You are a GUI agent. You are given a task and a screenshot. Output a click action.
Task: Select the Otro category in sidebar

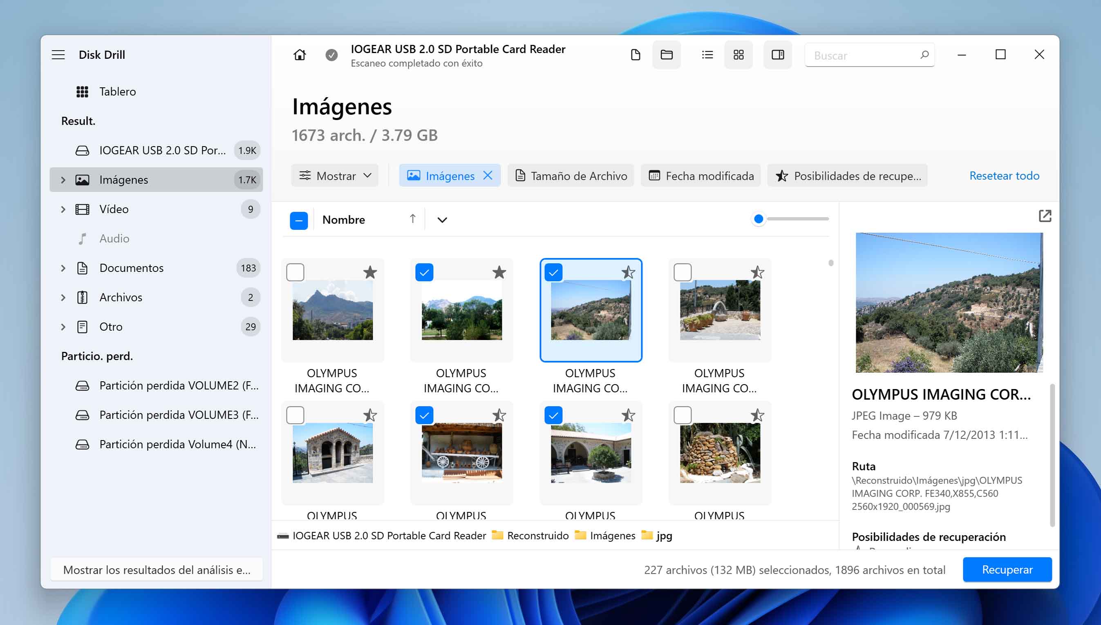(x=156, y=327)
